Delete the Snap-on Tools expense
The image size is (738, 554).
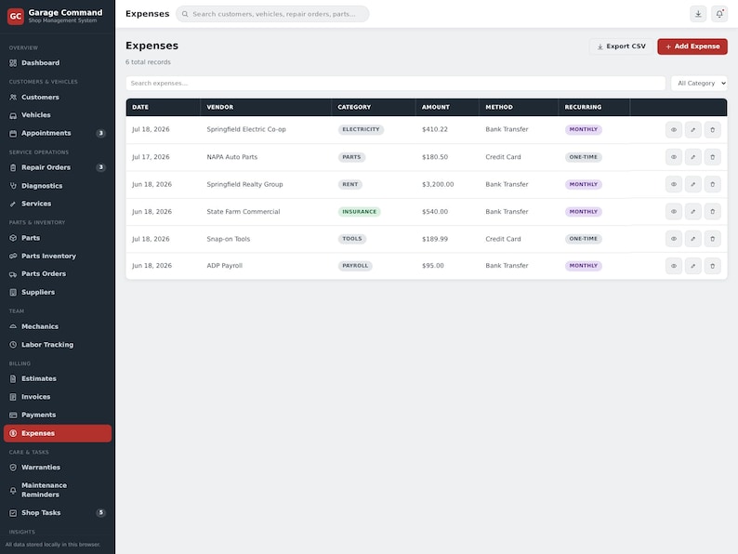point(712,239)
